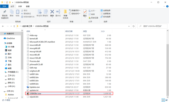
Task: Click the New folder icon
Action: (65, 12)
